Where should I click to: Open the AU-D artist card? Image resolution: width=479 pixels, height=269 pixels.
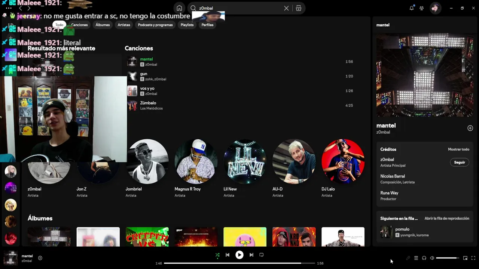click(x=294, y=168)
